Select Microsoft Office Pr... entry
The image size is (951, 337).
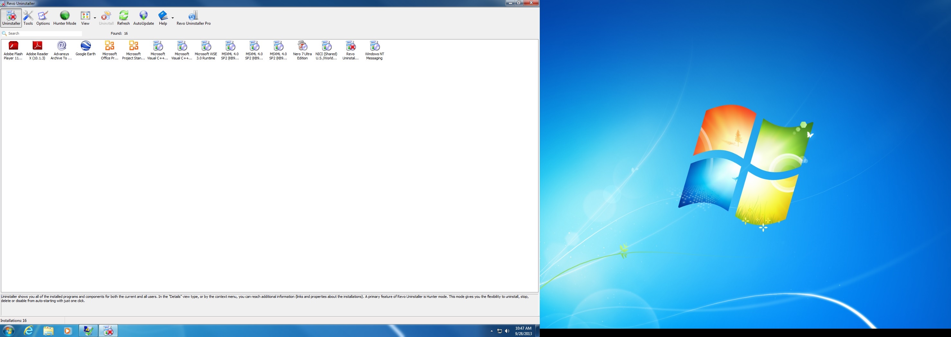pyautogui.click(x=110, y=50)
